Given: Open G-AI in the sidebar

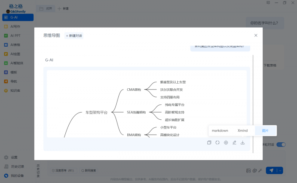Looking at the screenshot, I should pos(18,17).
